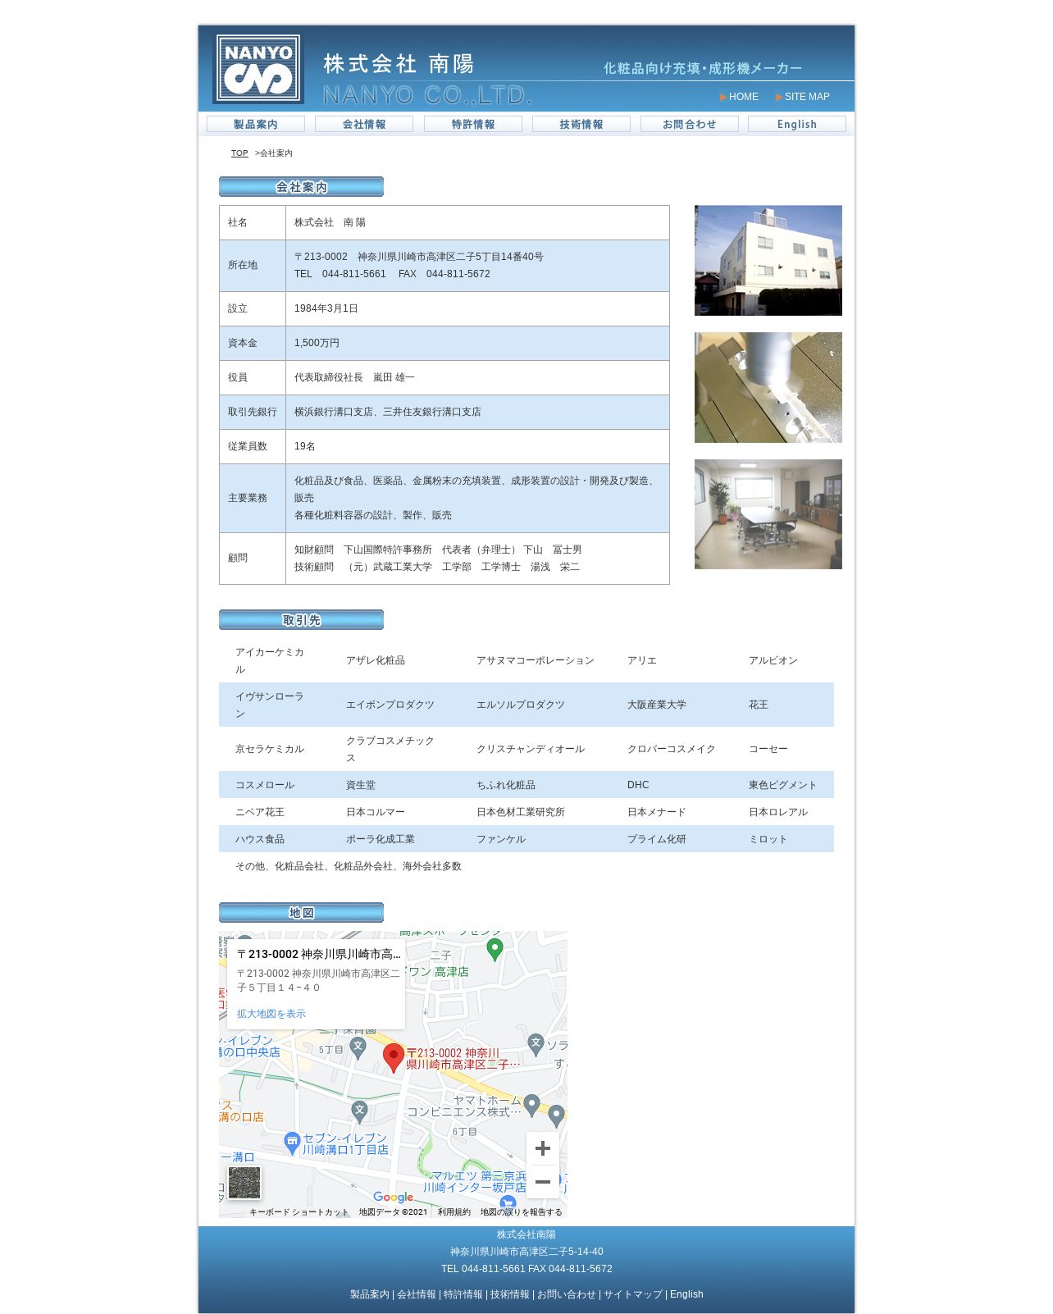Open SITE MAP link in header
Viewport: 1053px width, 1314px height.
[x=807, y=97]
